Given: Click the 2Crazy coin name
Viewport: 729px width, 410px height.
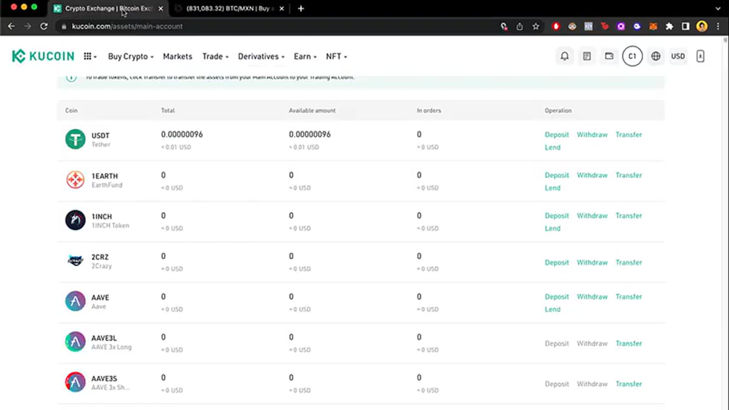Looking at the screenshot, I should [102, 266].
